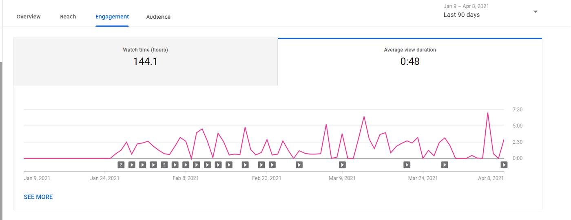Click the lone video marker between Feb 23 and Mar 9
Viewport: 571px width, 220px height.
299,165
